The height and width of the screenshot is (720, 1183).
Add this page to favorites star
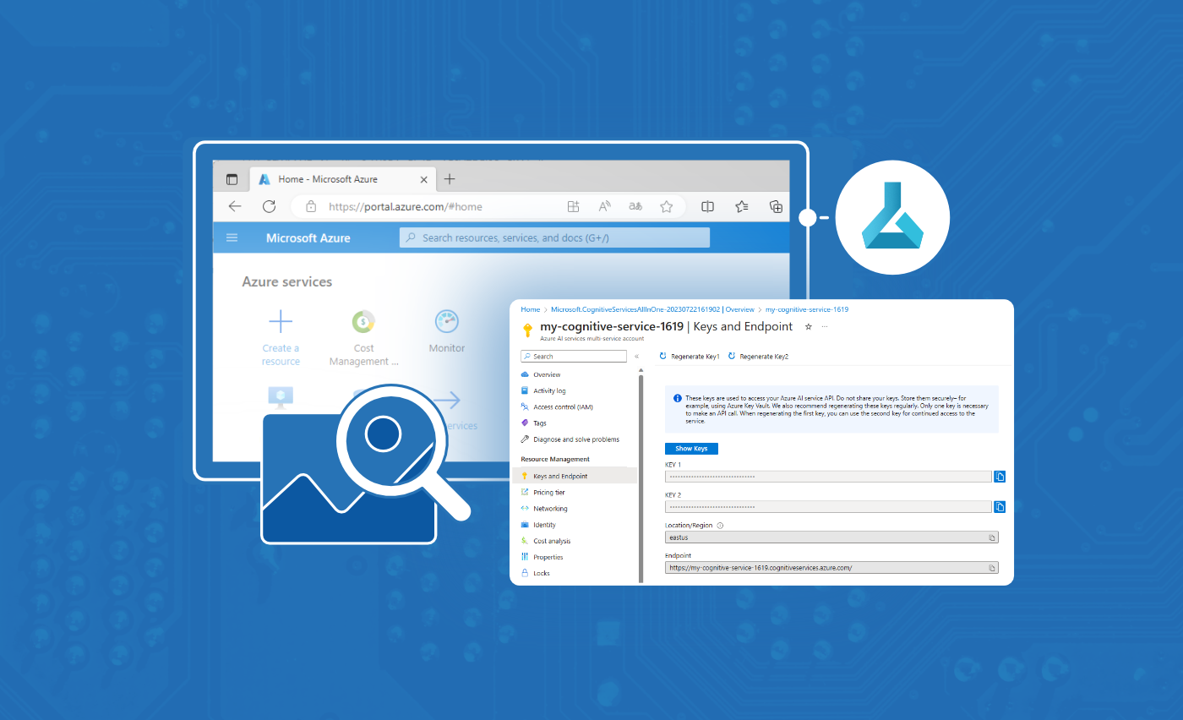coord(666,206)
